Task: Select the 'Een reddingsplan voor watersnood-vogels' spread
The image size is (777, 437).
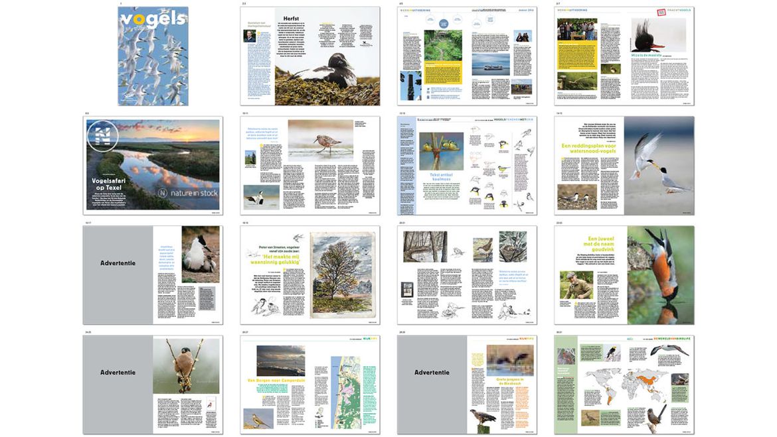Action: [624, 166]
